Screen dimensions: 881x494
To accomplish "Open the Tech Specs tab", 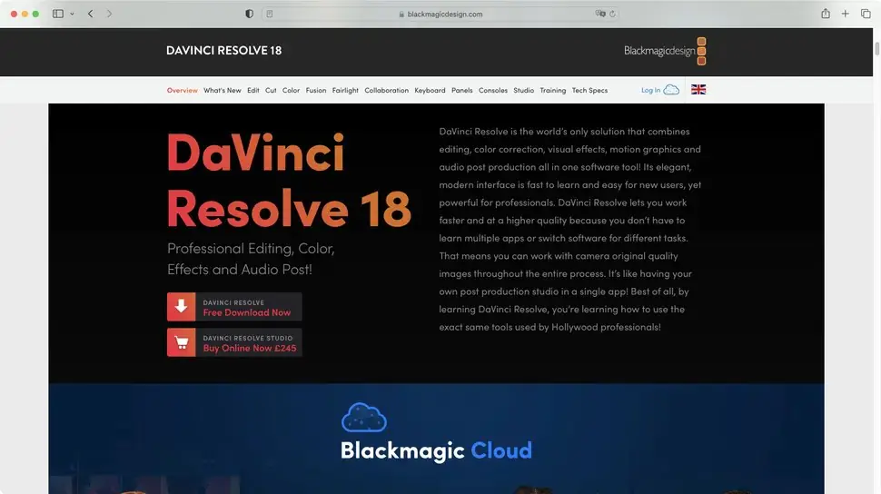I will click(x=589, y=91).
